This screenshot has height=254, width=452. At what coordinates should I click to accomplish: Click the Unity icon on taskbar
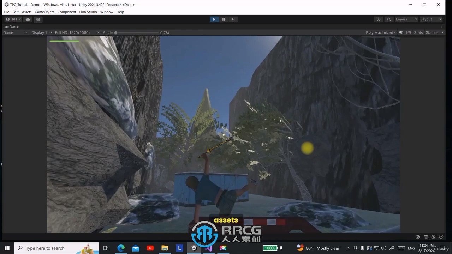pyautogui.click(x=194, y=248)
